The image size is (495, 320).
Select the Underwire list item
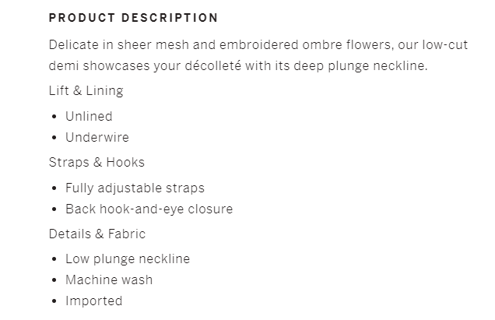(97, 137)
